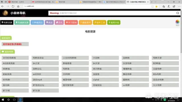The image size is (182, 102).
Task: Open the 老司机电影网 link
Action: [x=15, y=58]
